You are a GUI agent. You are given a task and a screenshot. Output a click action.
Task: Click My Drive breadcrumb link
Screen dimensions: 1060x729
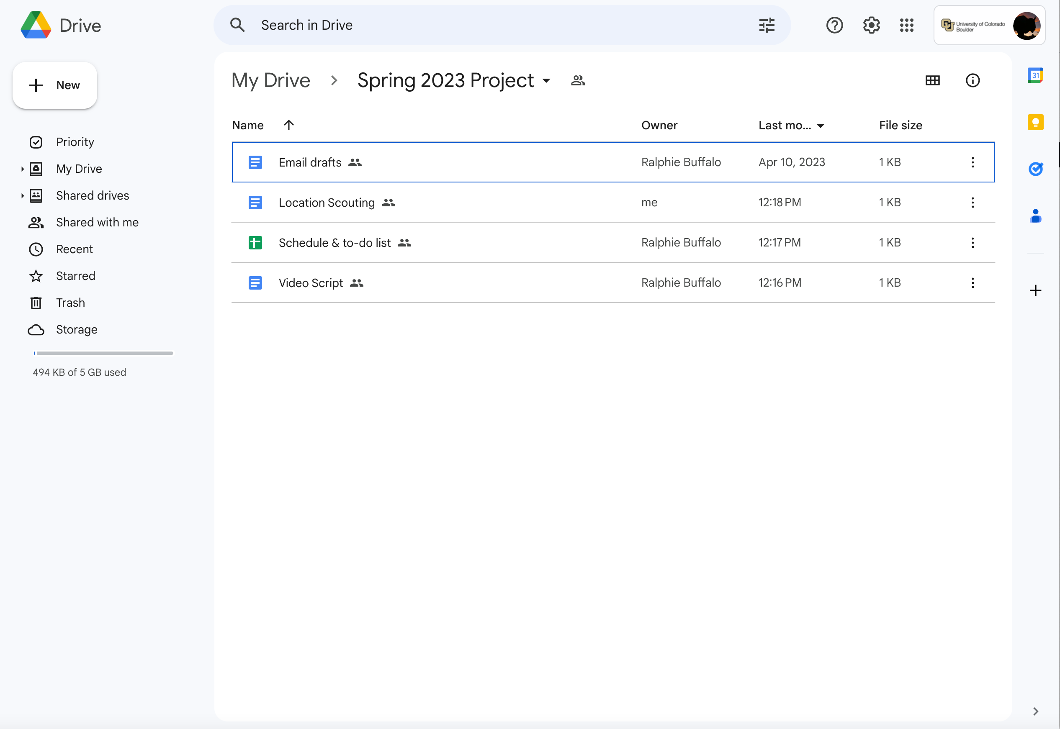point(271,80)
